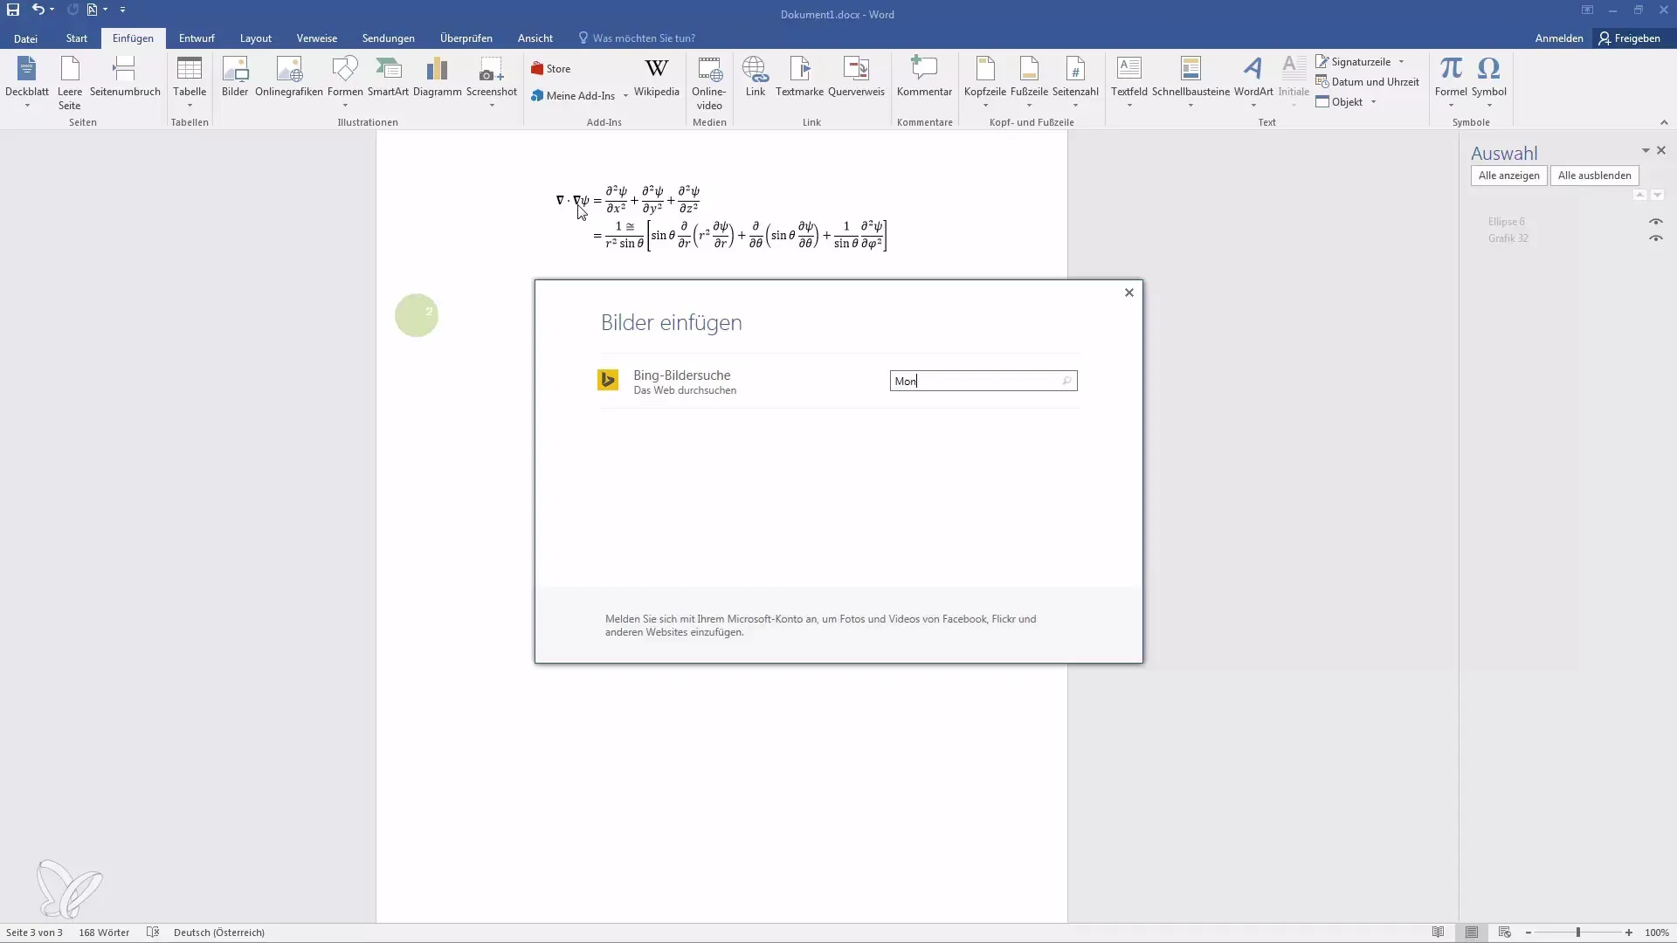Screen dimensions: 1677x943
Task: Insert an Onlinevideo
Action: [709, 82]
